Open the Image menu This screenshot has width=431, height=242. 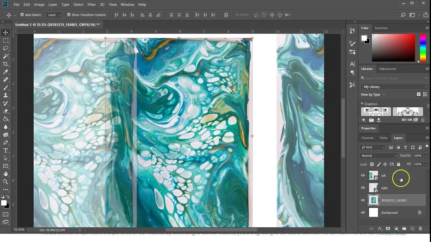tap(39, 4)
